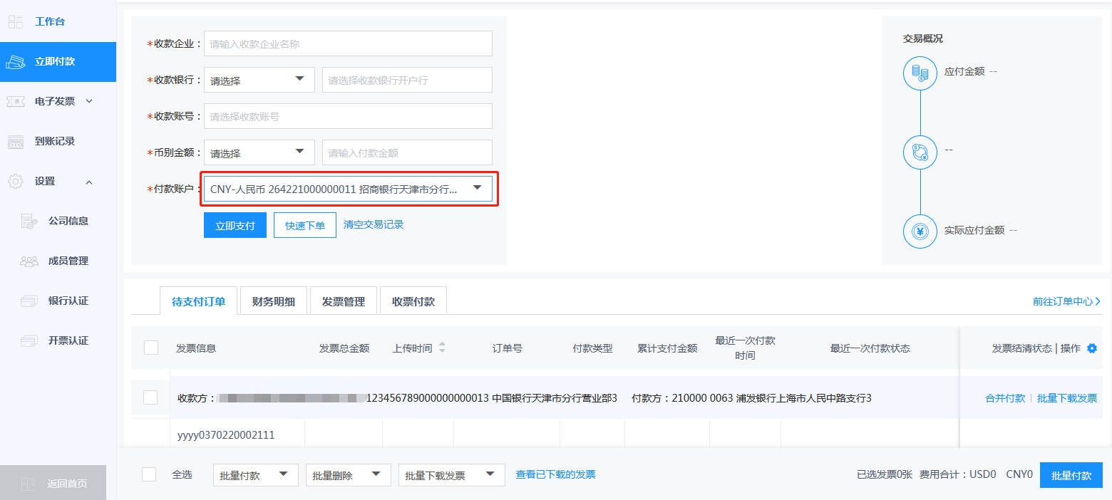1112x500 pixels.
Task: Open column settings gear next to 操作
Action: click(1091, 348)
